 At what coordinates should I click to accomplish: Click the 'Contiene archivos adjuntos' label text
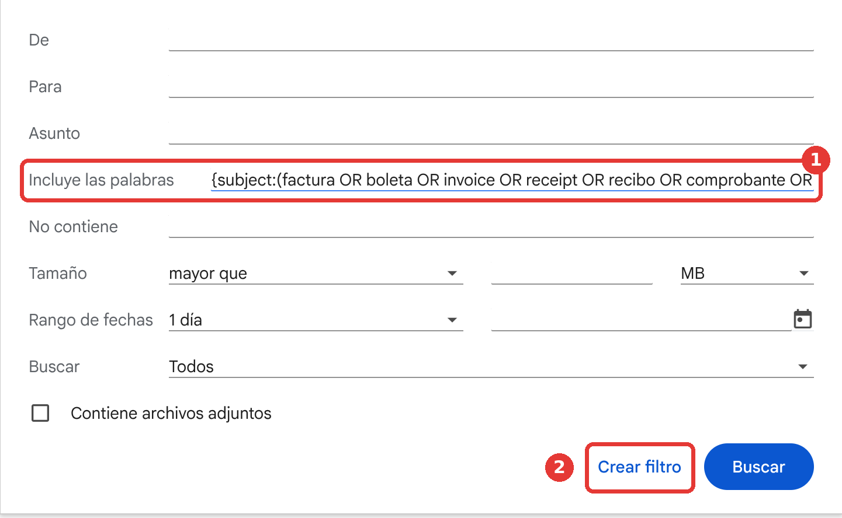pyautogui.click(x=171, y=413)
